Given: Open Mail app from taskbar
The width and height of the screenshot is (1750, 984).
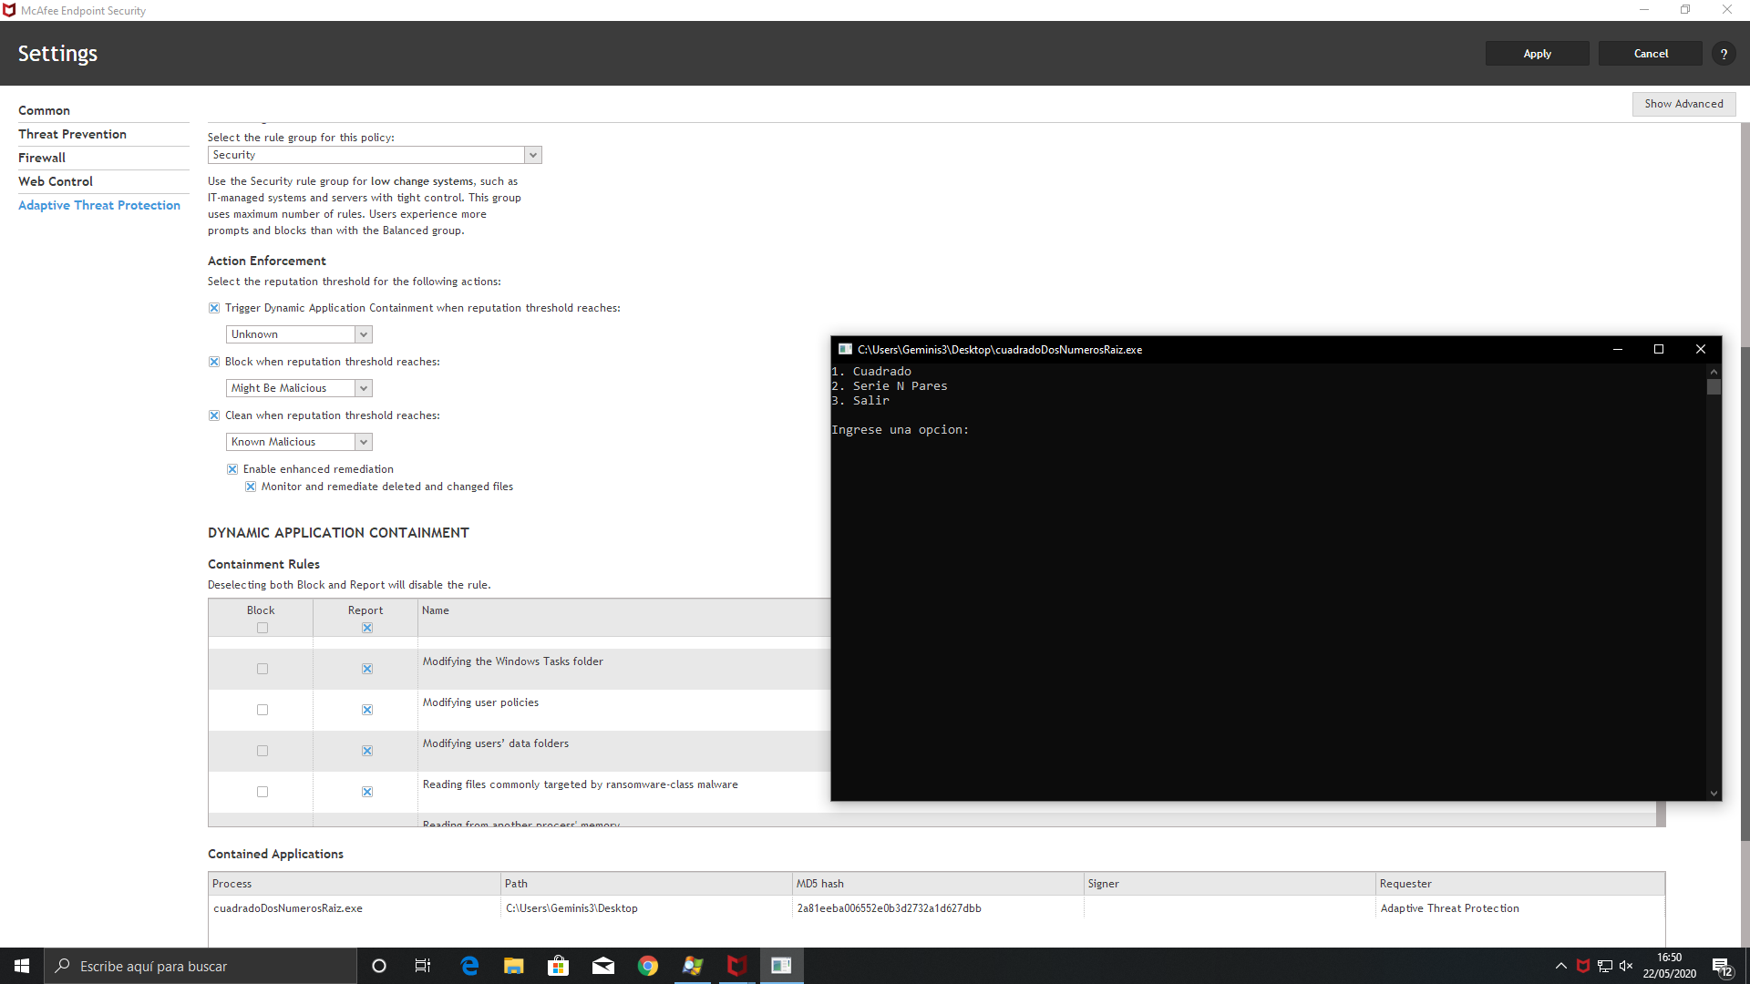Looking at the screenshot, I should [x=603, y=966].
